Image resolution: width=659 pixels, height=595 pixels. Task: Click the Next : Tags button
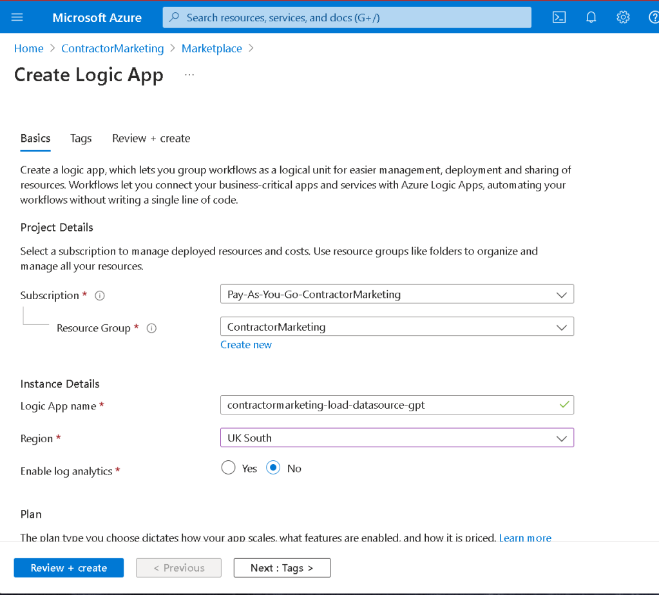[282, 568]
